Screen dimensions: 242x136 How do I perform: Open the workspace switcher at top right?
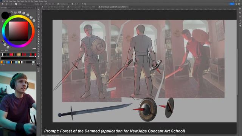pyautogui.click(x=239, y=4)
